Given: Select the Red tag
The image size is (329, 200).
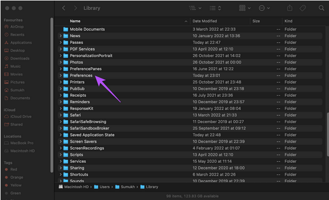Looking at the screenshot, I should coord(11,169).
